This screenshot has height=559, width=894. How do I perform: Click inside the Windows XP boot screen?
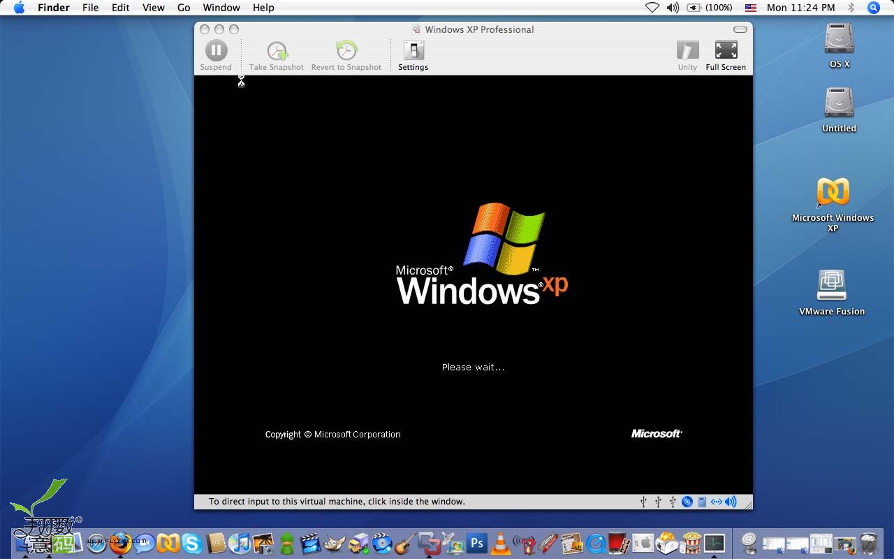474,284
